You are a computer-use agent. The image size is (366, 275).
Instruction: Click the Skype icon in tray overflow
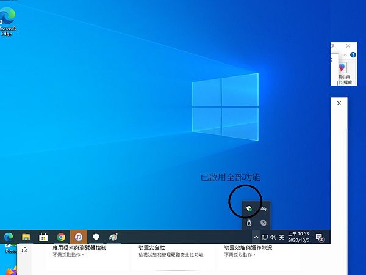264,222
